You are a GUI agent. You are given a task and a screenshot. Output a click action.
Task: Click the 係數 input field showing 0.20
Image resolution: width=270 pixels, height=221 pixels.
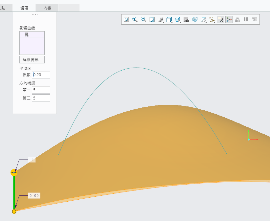tap(41, 75)
